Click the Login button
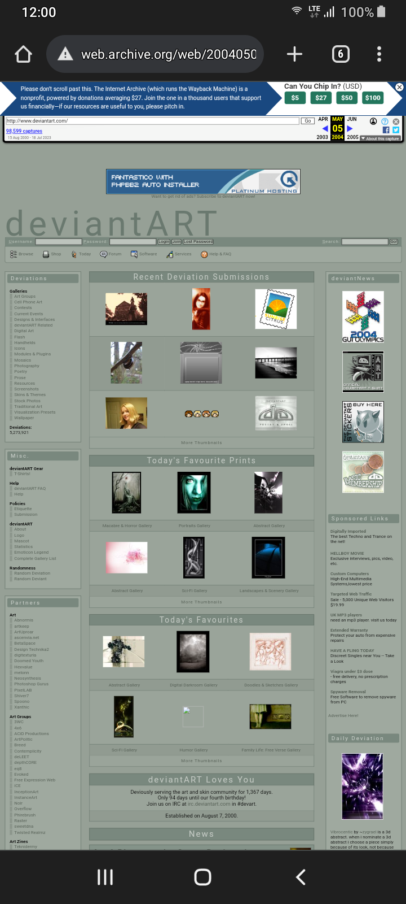The image size is (406, 904). point(164,241)
